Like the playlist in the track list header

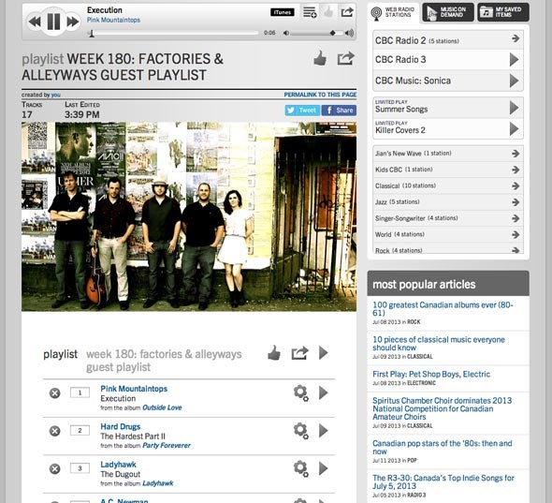coord(274,353)
